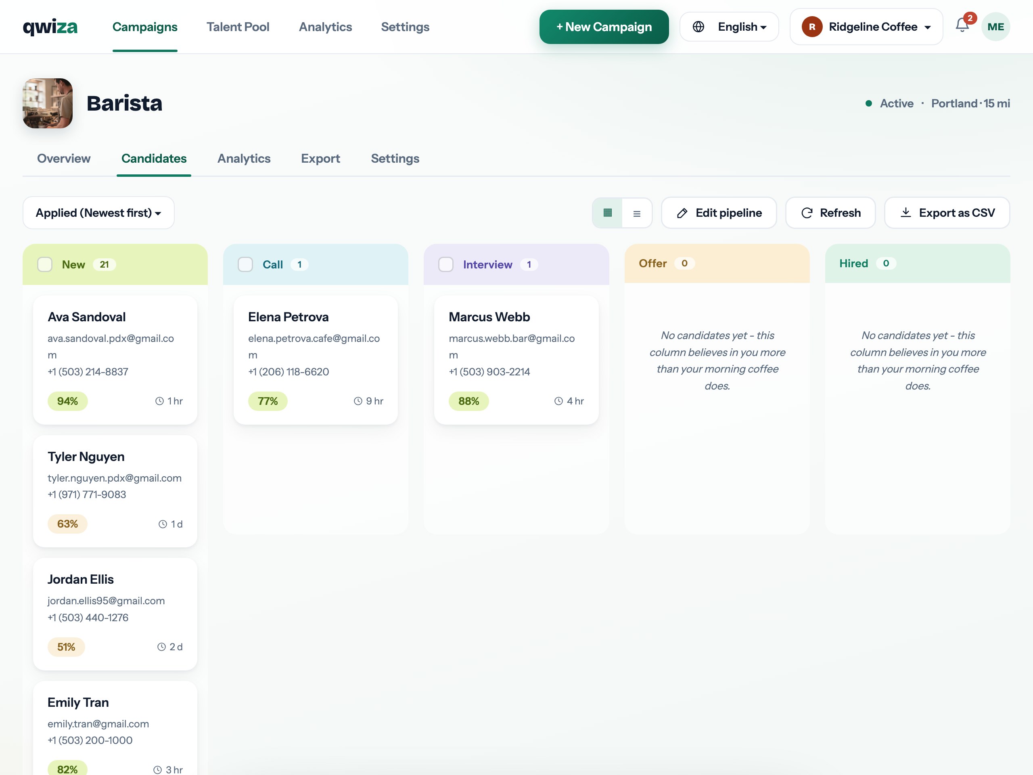Open the Overview tab
The image size is (1033, 775).
point(63,158)
